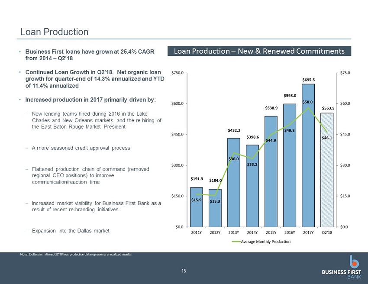Select the 2015Y bar in the chart
Screen dimensions: 368x284
(271, 171)
